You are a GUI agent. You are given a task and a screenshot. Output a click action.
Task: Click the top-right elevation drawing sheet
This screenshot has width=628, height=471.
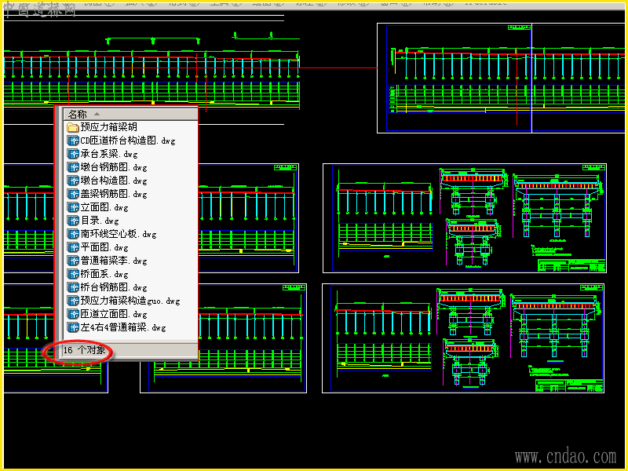coord(502,78)
